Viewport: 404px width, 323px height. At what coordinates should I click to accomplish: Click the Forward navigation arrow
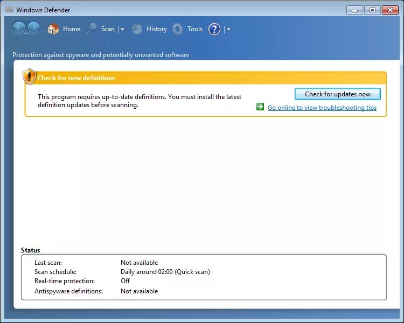click(x=34, y=28)
